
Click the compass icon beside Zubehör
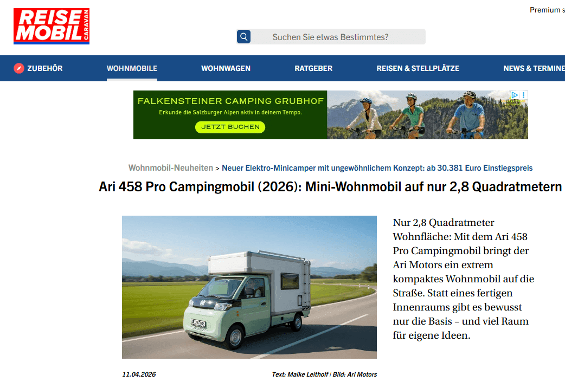click(x=19, y=68)
